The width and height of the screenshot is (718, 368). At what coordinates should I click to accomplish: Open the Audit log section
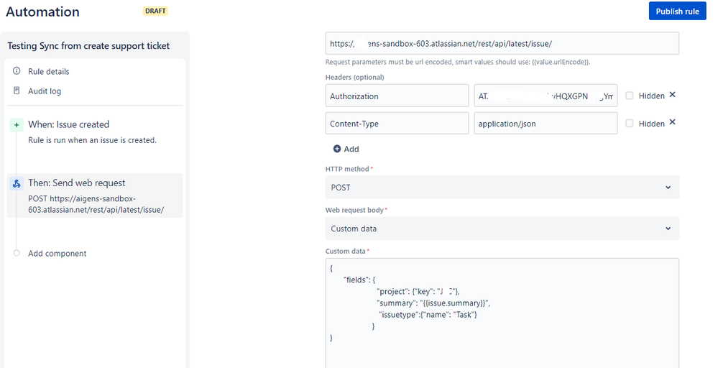pyautogui.click(x=45, y=91)
